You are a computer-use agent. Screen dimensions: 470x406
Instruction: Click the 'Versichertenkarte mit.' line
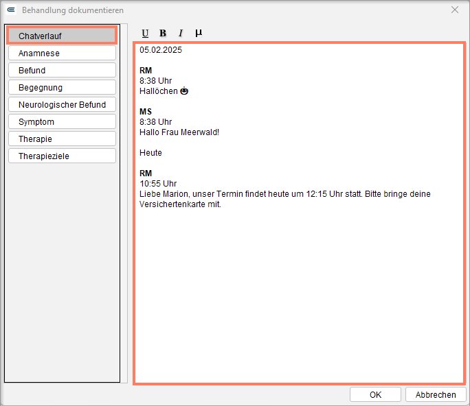tap(180, 204)
